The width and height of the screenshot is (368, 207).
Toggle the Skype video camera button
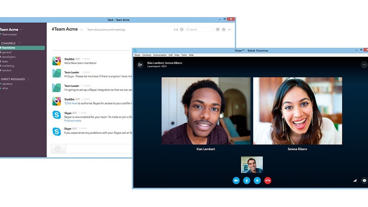(236, 181)
